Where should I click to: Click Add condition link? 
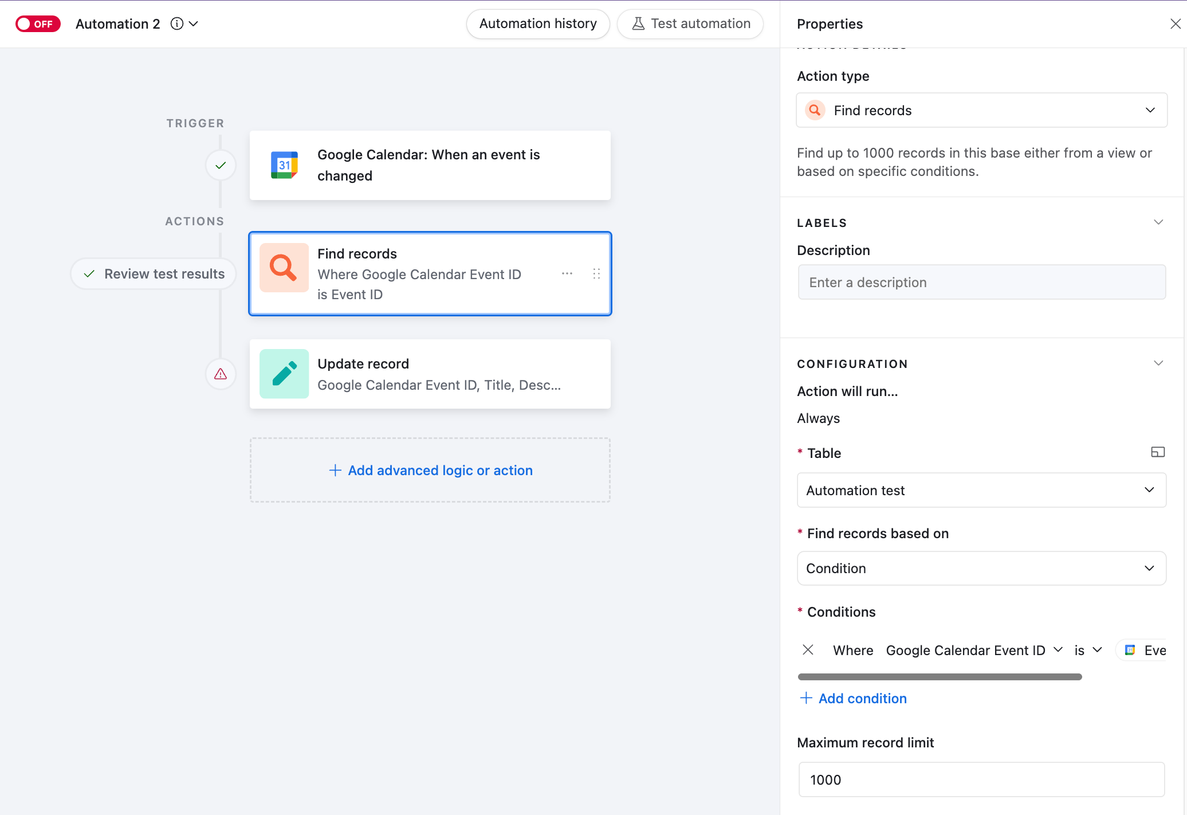point(853,698)
